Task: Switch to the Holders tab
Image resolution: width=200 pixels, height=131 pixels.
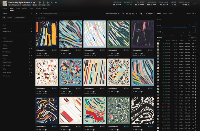Action: (25, 8)
